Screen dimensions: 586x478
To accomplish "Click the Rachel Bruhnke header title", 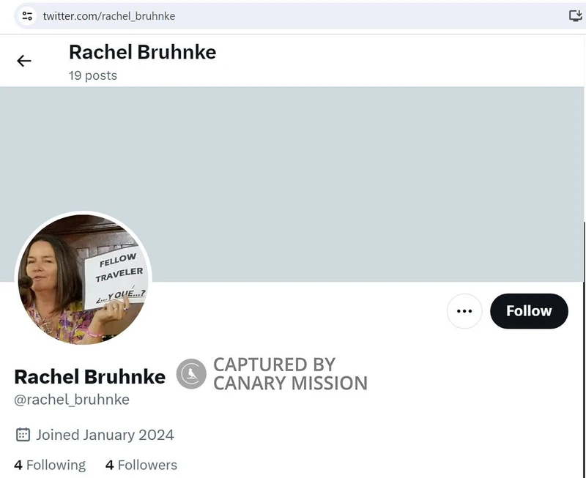I will 142,52.
